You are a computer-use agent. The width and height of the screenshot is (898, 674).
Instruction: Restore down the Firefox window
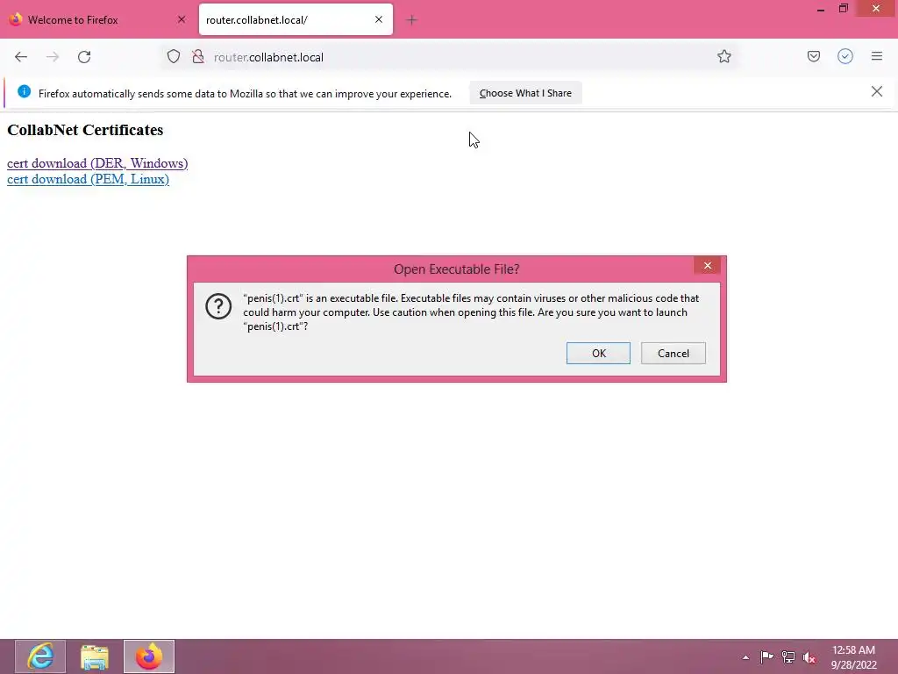843,9
